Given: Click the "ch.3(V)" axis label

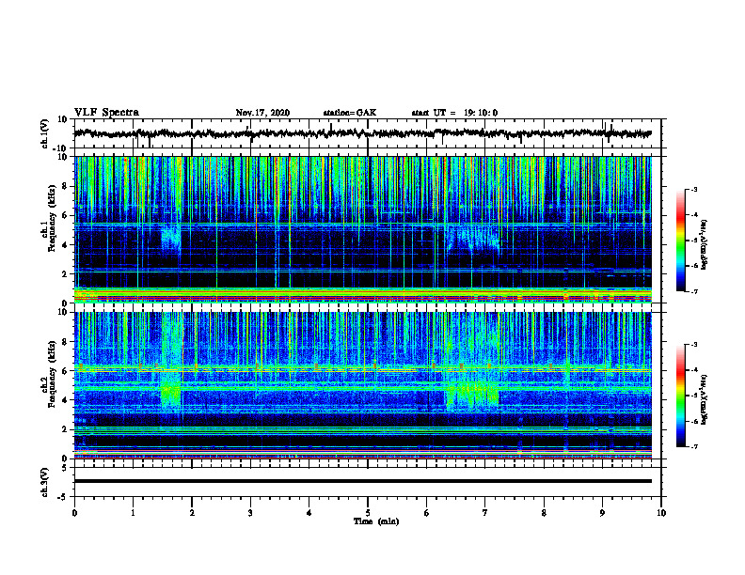Looking at the screenshot, I should point(45,482).
